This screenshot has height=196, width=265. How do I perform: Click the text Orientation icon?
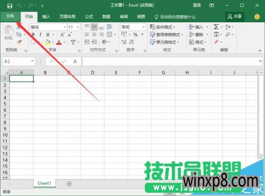pyautogui.click(x=104, y=42)
